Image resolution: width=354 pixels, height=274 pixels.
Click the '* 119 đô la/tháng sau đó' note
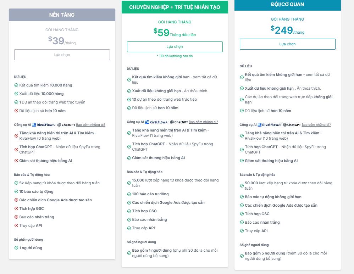point(175,56)
